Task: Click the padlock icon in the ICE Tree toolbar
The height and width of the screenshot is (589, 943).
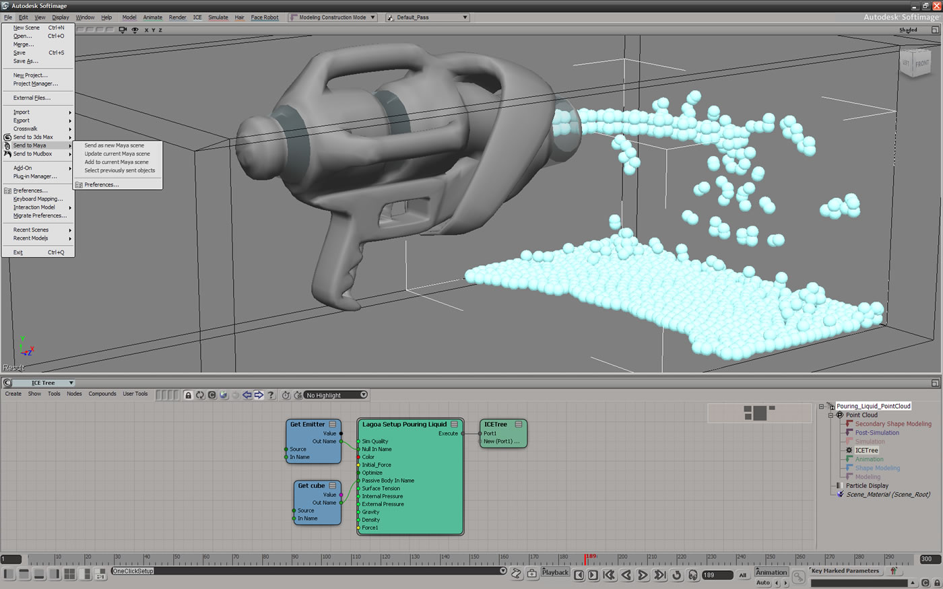Action: [x=188, y=395]
